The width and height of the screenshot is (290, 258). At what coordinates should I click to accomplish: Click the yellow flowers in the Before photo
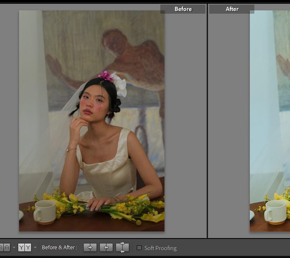124,207
